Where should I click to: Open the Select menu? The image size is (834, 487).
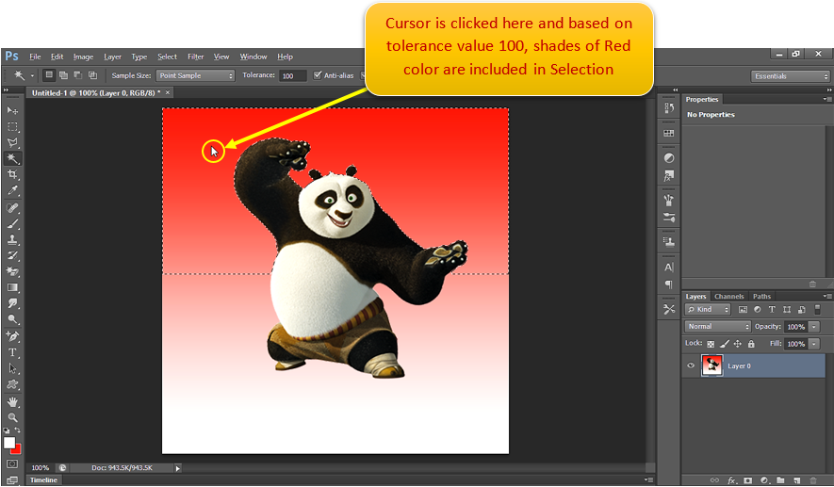click(x=167, y=57)
